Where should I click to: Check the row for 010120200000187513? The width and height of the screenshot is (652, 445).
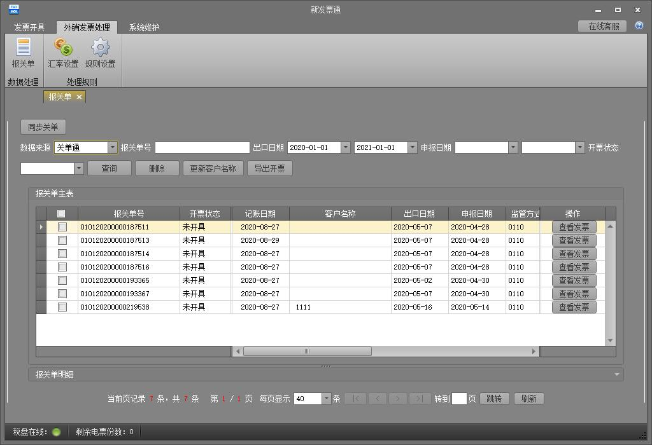[62, 240]
